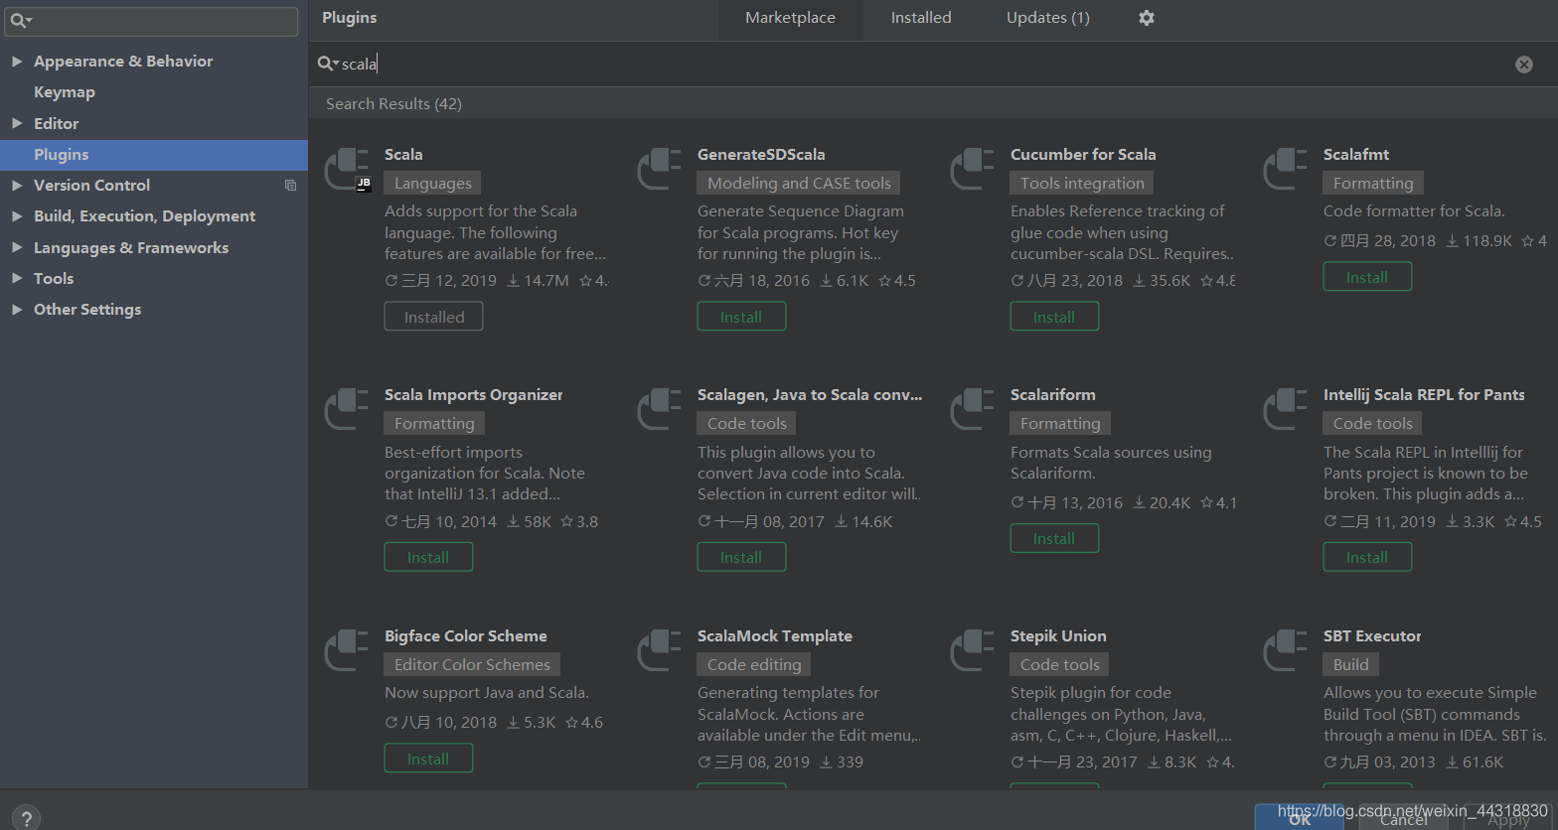Open search history magnifier in plugin search
1558x830 pixels.
point(327,64)
